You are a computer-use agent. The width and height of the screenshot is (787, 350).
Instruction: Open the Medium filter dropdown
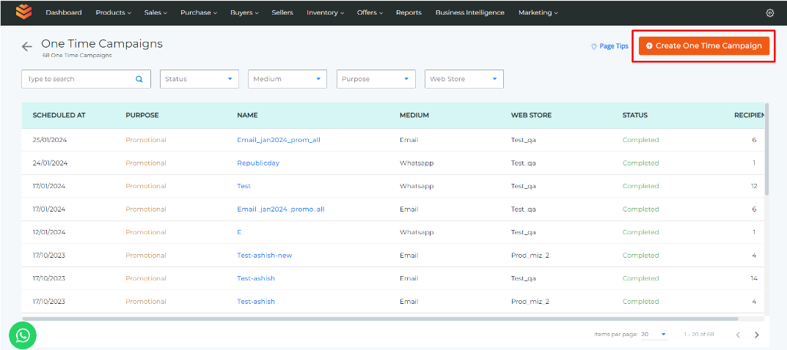(x=288, y=79)
